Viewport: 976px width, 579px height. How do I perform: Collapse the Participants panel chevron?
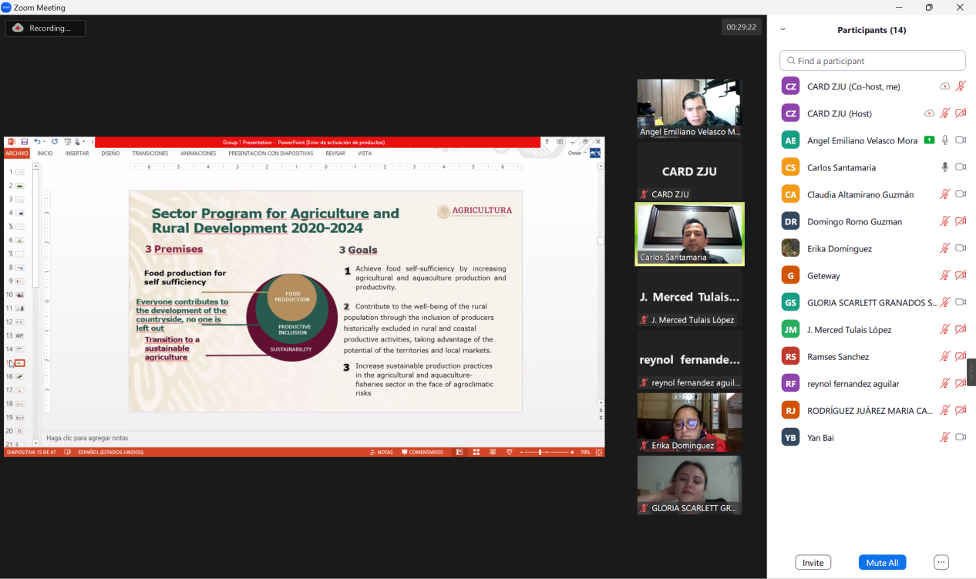(x=782, y=30)
